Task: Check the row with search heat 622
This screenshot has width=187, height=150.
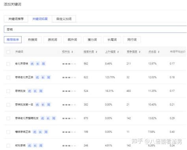Action: pos(8,78)
